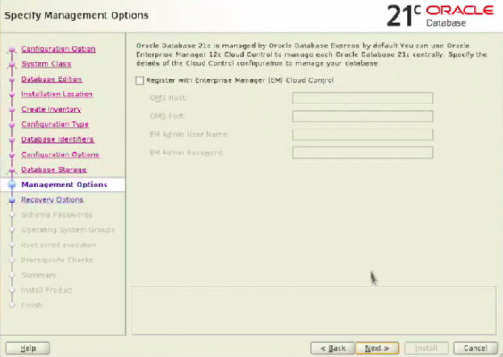Cancel the installation wizard
Screen dimensions: 503x357
point(475,348)
